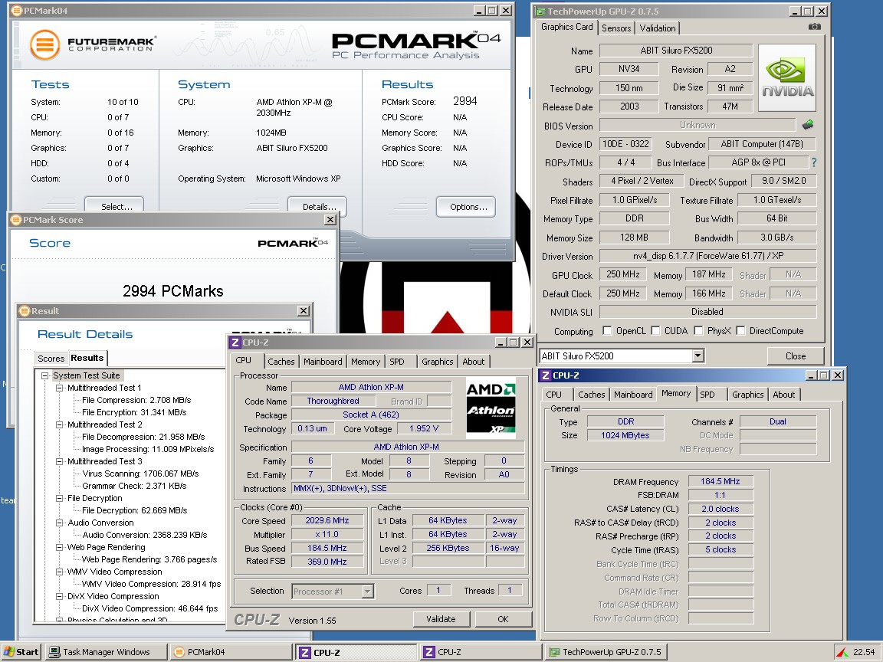Click the Futuremark orange logo in PCMark04

click(x=45, y=44)
